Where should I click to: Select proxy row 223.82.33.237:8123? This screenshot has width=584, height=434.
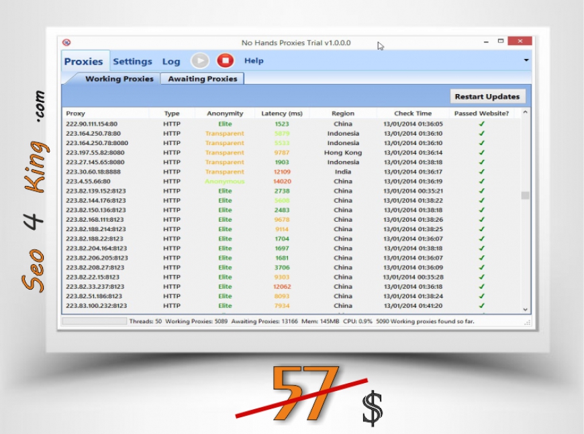(291, 287)
